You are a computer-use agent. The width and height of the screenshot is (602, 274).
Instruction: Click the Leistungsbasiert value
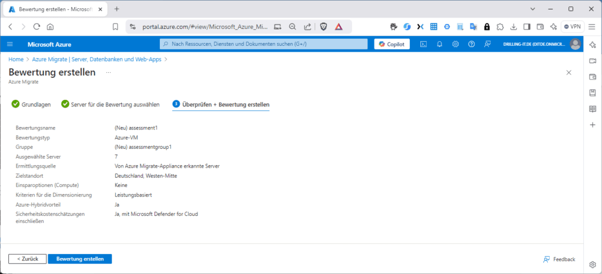[x=133, y=195]
